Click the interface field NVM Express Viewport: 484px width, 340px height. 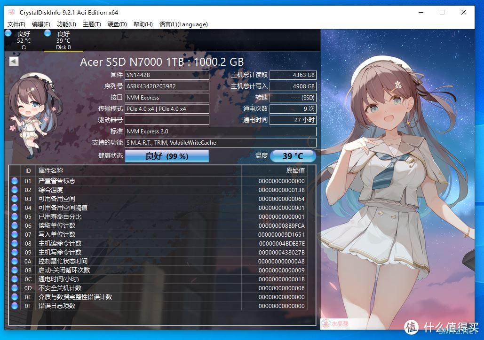coord(167,97)
